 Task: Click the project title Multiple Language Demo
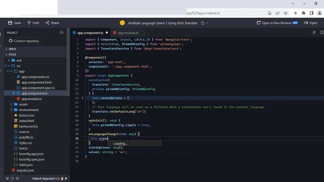pyautogui.click(x=163, y=23)
